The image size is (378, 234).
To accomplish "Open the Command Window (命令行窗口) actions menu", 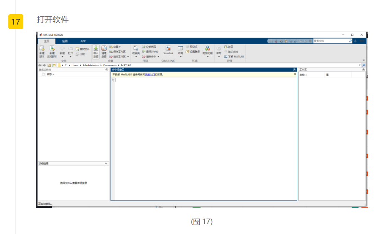I will coord(294,70).
